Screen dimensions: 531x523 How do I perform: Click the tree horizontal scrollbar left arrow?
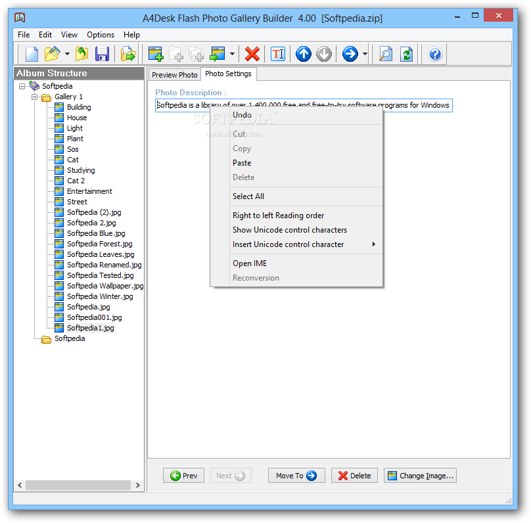(x=20, y=485)
